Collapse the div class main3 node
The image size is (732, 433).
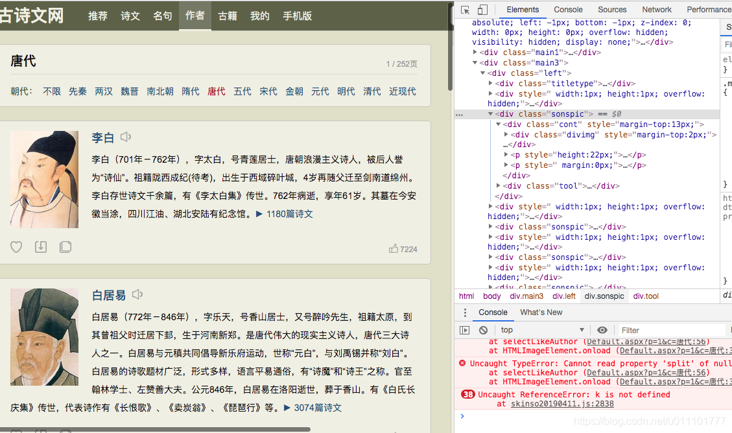pyautogui.click(x=475, y=62)
